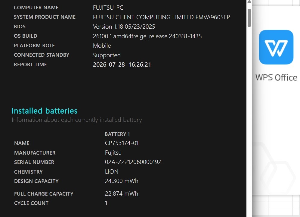
Task: Select OS build 26100.1 value
Action: pyautogui.click(x=147, y=36)
